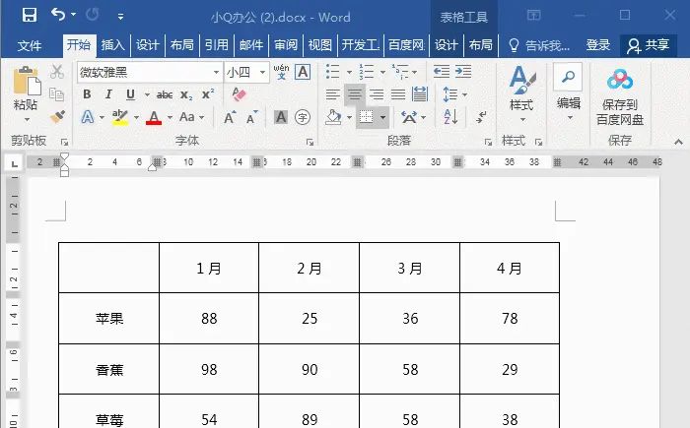The height and width of the screenshot is (428, 690).
Task: Collapse the ribbon with chevron
Action: [678, 142]
